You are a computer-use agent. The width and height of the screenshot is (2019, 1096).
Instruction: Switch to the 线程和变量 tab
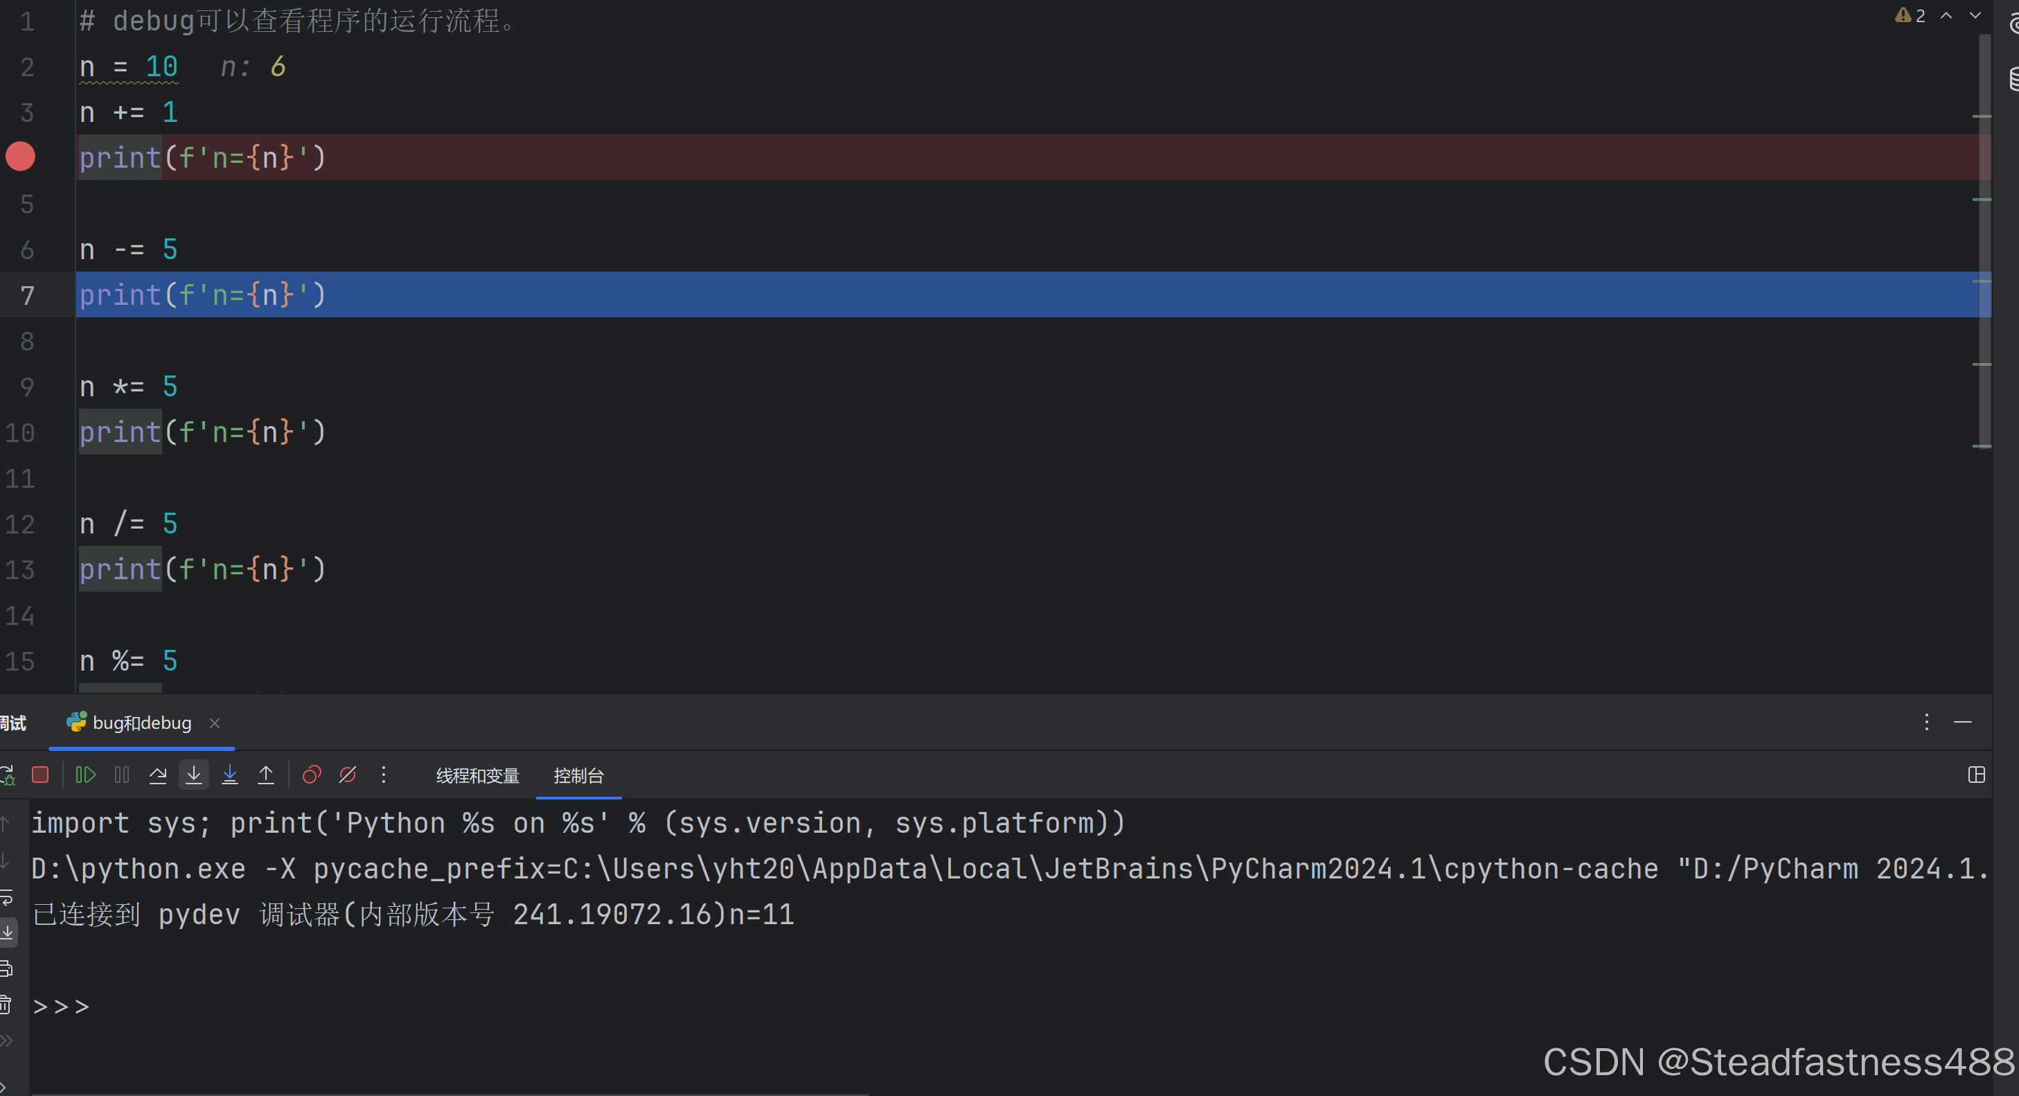(477, 776)
